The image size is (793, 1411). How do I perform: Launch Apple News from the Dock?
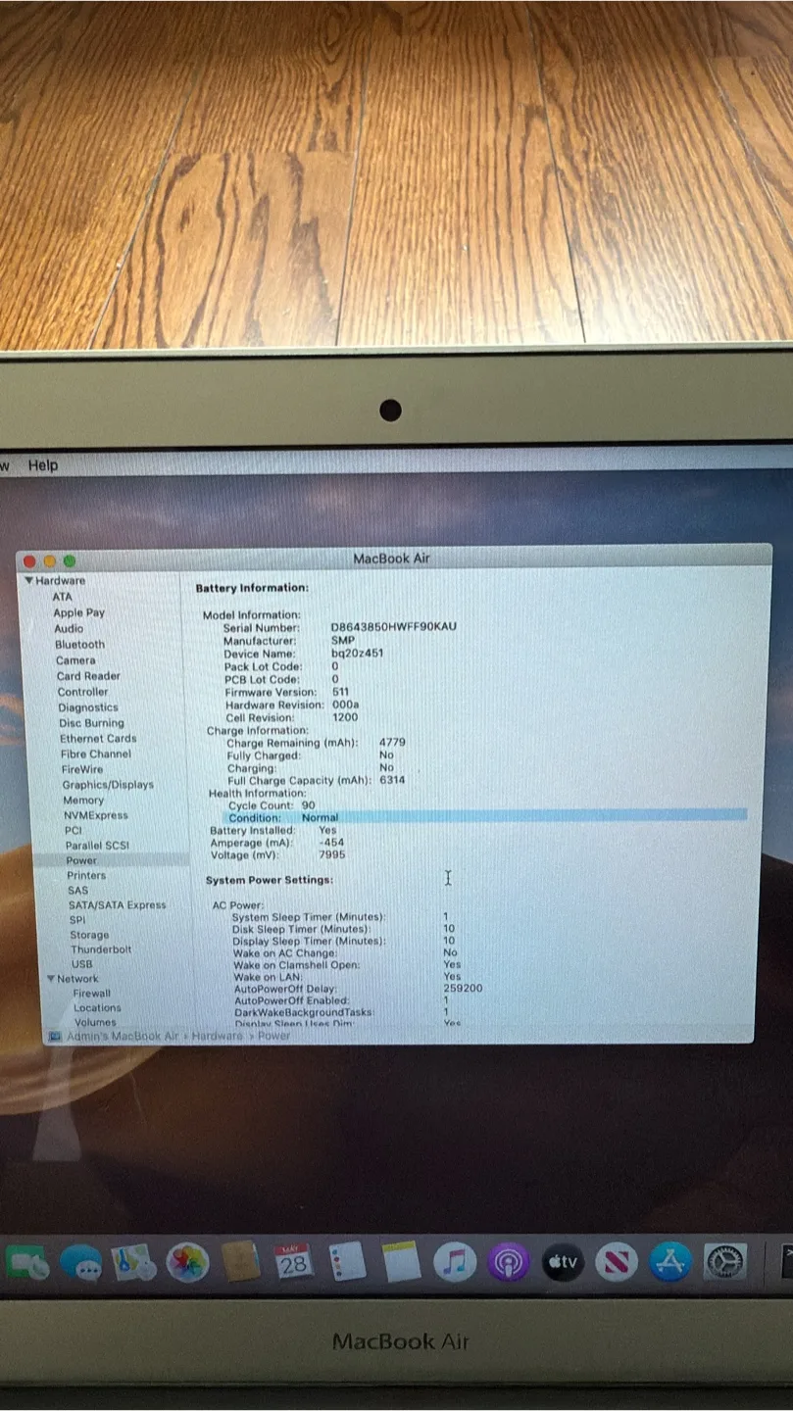tap(618, 1261)
